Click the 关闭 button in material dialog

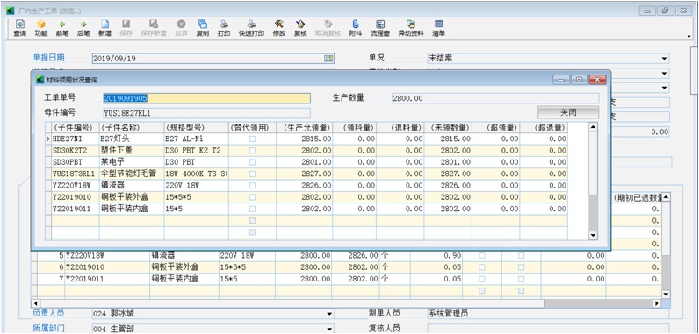tap(568, 112)
